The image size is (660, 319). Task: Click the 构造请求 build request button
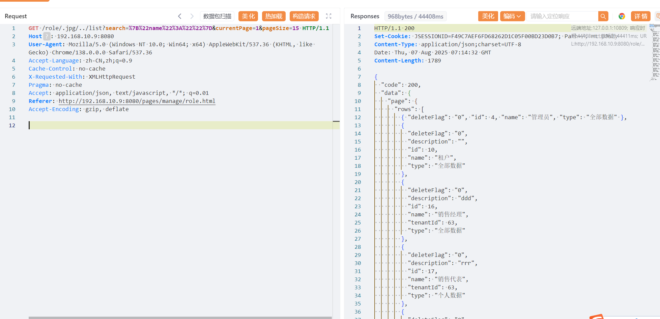(304, 16)
